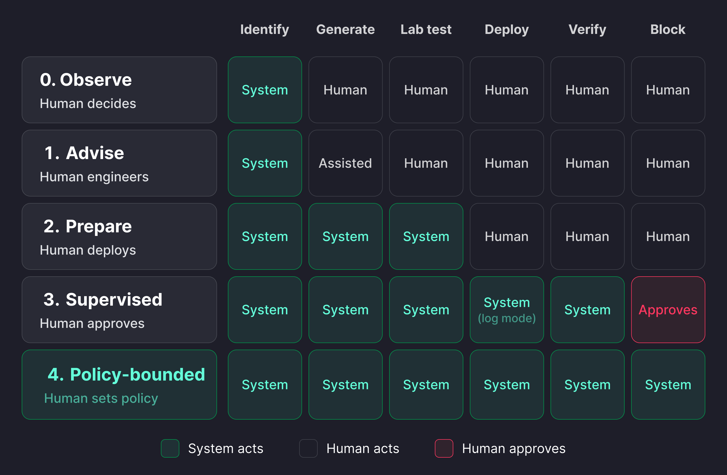Click the Human engineers subtitle
Viewport: 727px width, 475px height.
pos(94,177)
